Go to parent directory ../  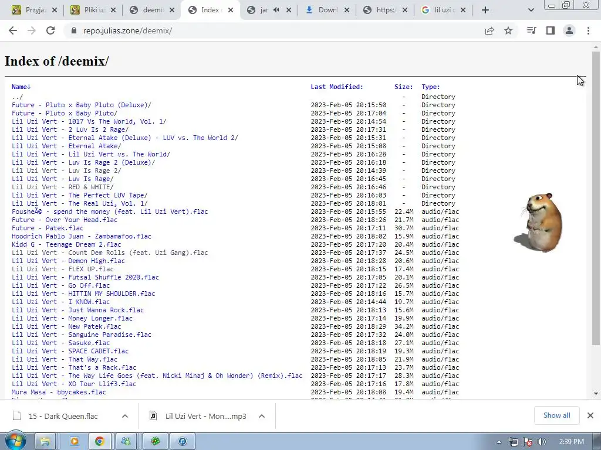(x=17, y=97)
